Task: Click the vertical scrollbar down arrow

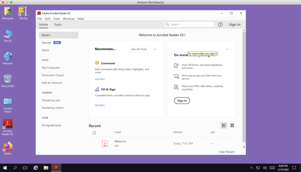Action: (244, 147)
